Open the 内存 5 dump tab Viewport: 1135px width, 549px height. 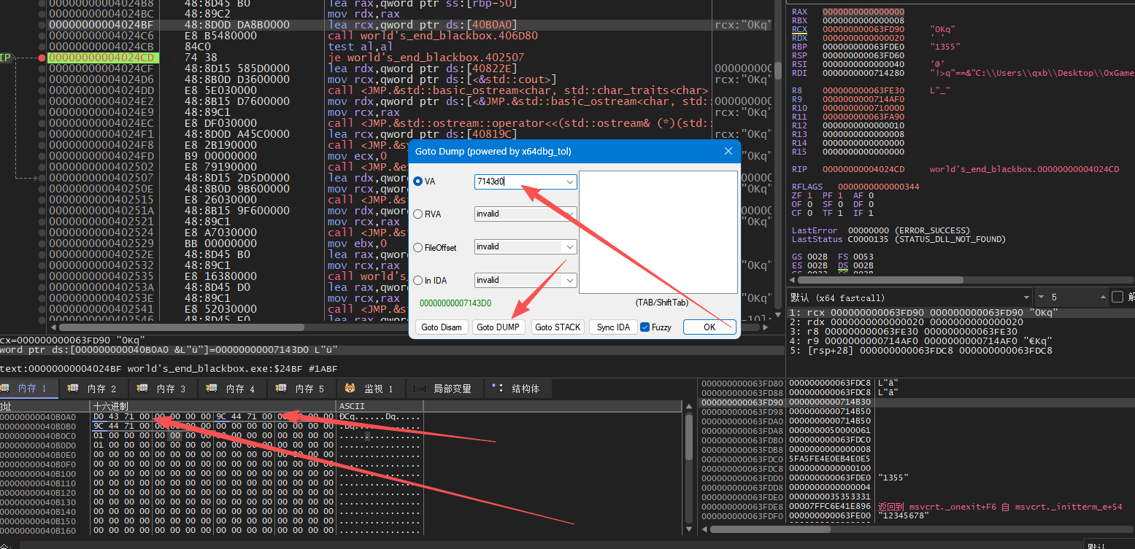coord(304,389)
